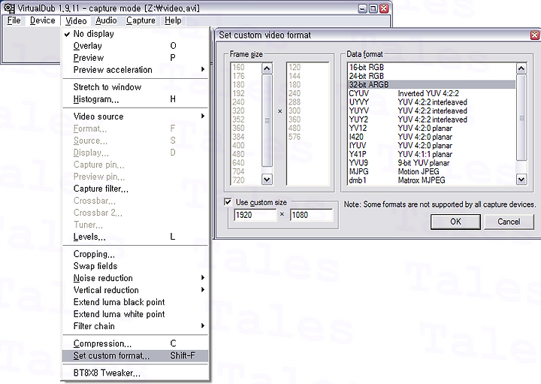
Task: Click down arrow of Data format scrollbar
Action: pyautogui.click(x=521, y=180)
